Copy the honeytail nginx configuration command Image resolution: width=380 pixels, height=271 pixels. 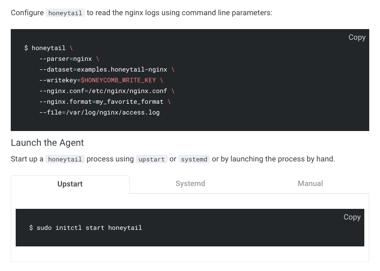click(x=357, y=38)
